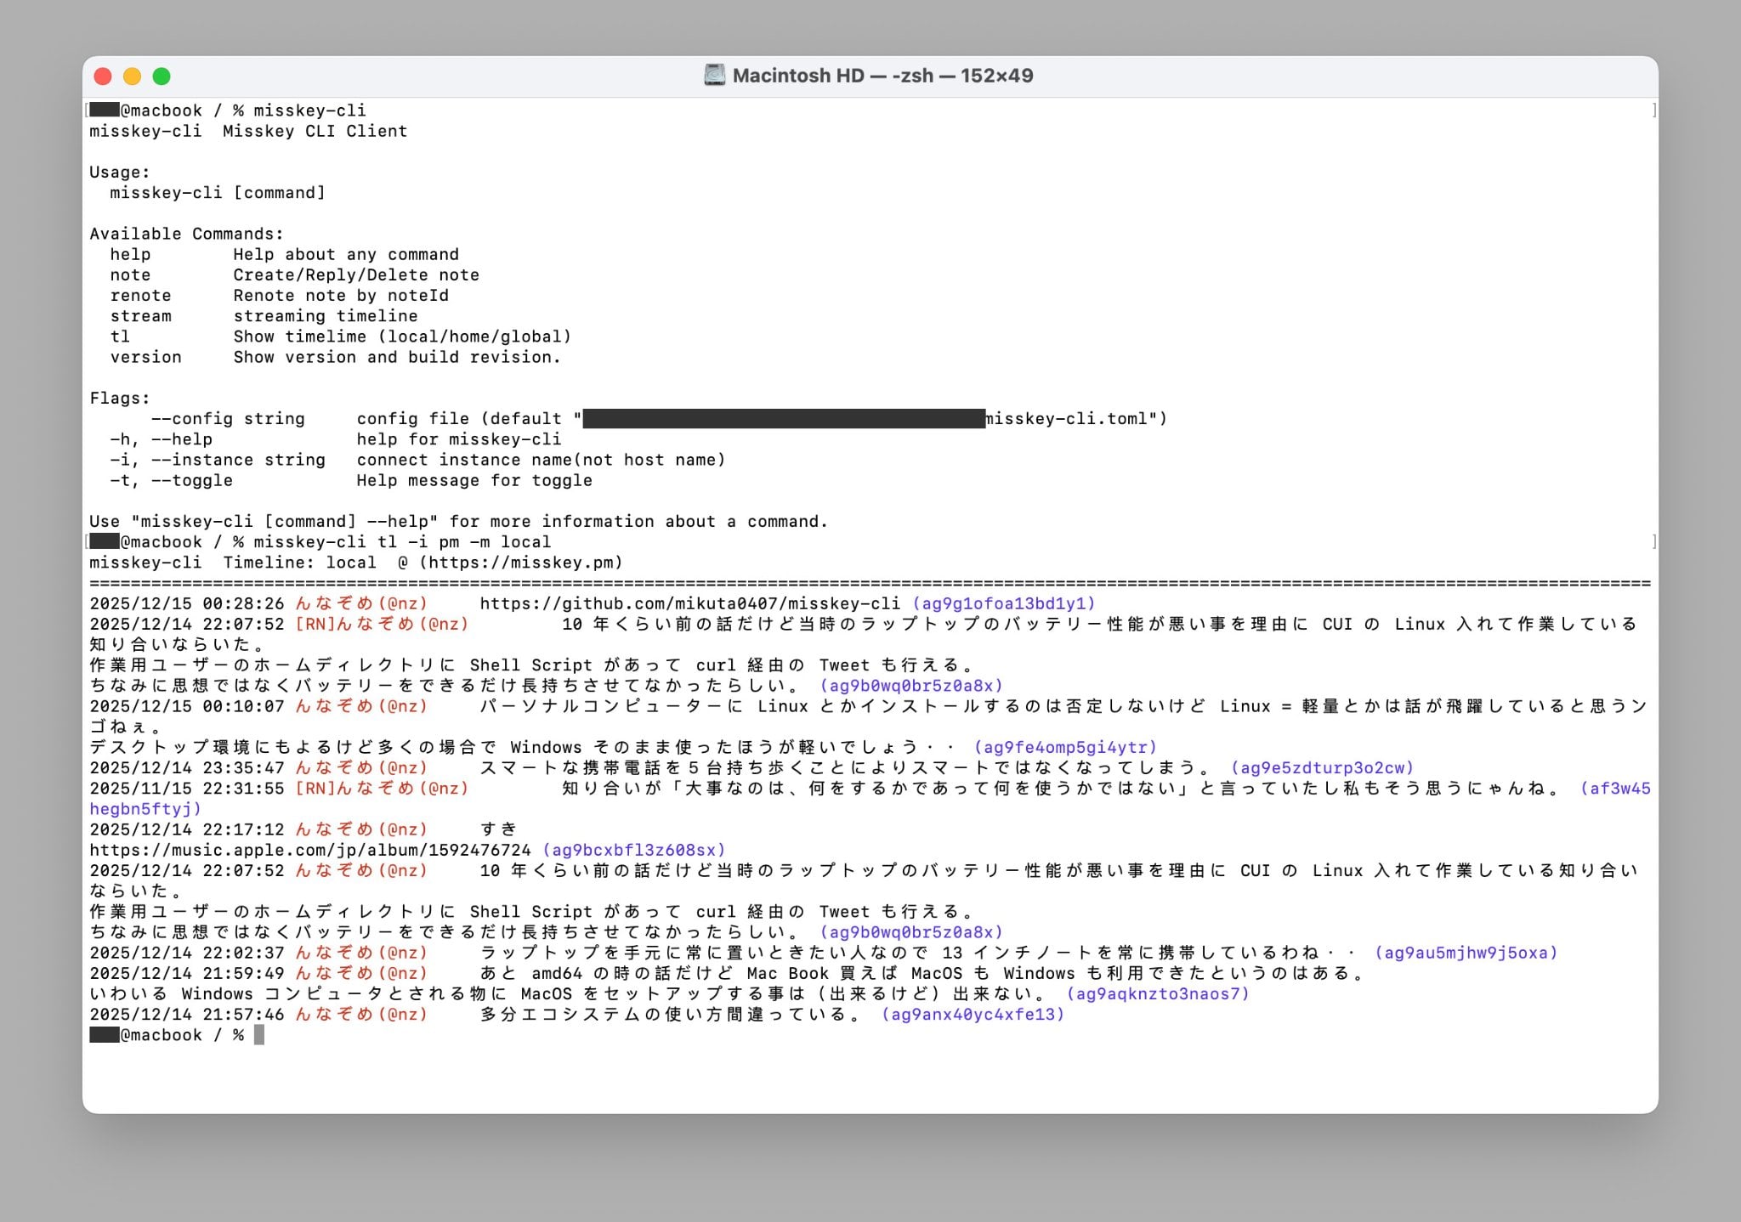The height and width of the screenshot is (1222, 1741).
Task: Click the 2025/12/14 23:35:47 timestamp
Action: 186,767
